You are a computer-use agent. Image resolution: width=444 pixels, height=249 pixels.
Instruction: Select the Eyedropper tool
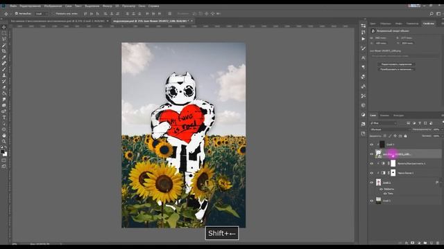point(4,57)
